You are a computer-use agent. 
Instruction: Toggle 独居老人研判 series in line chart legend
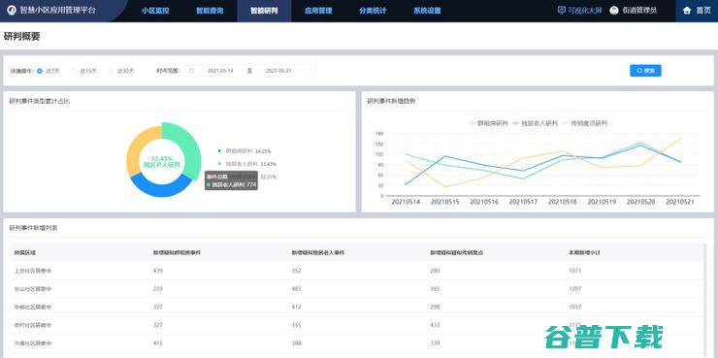[x=535, y=123]
